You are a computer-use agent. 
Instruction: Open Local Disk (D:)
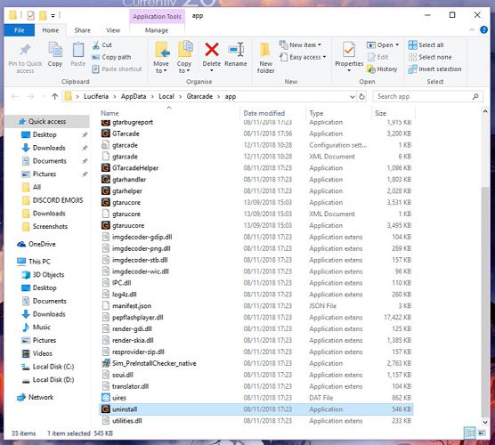tap(53, 380)
